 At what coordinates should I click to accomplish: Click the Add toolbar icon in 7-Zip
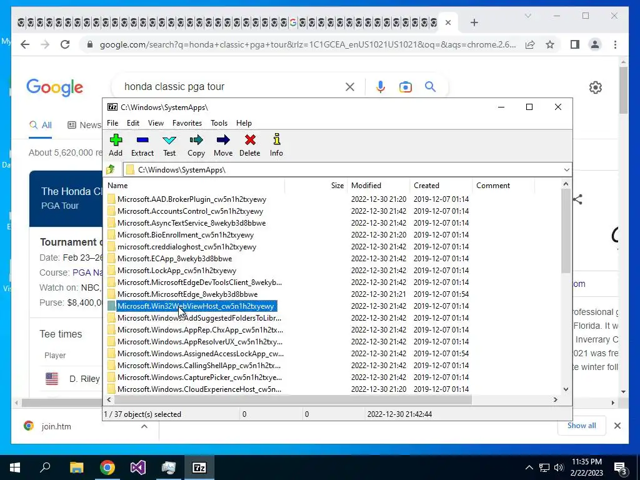click(x=116, y=145)
